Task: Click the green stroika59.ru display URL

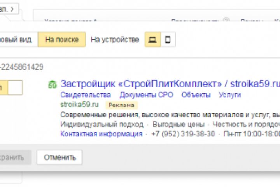Action: pos(79,104)
